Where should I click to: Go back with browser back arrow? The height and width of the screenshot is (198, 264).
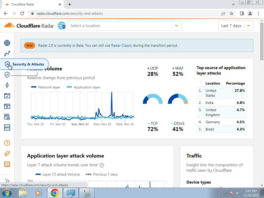click(6, 13)
